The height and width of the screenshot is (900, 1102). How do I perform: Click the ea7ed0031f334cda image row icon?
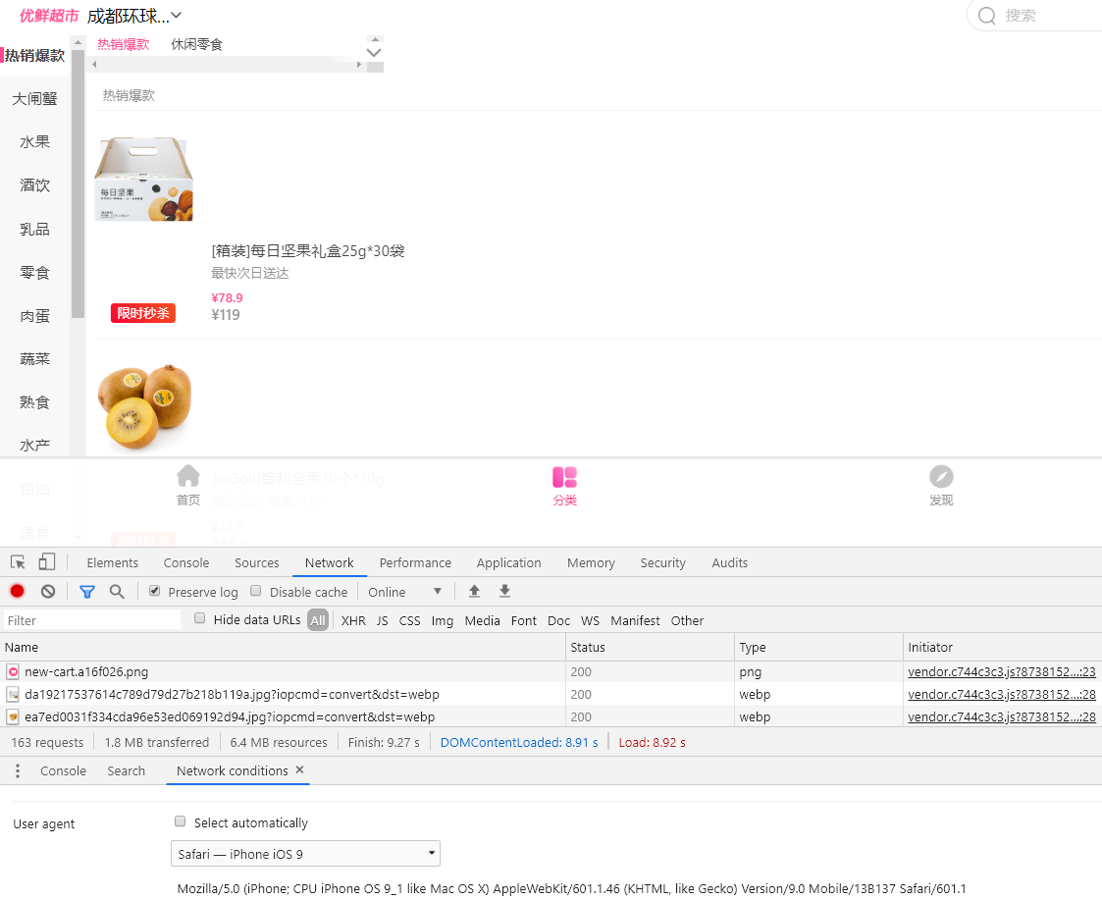pos(13,717)
